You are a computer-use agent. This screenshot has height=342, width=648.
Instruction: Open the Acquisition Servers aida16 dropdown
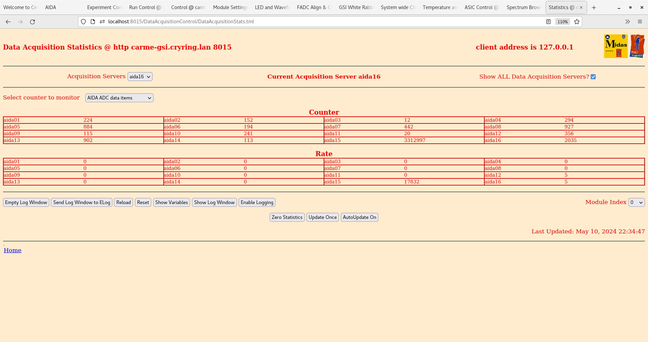point(140,77)
